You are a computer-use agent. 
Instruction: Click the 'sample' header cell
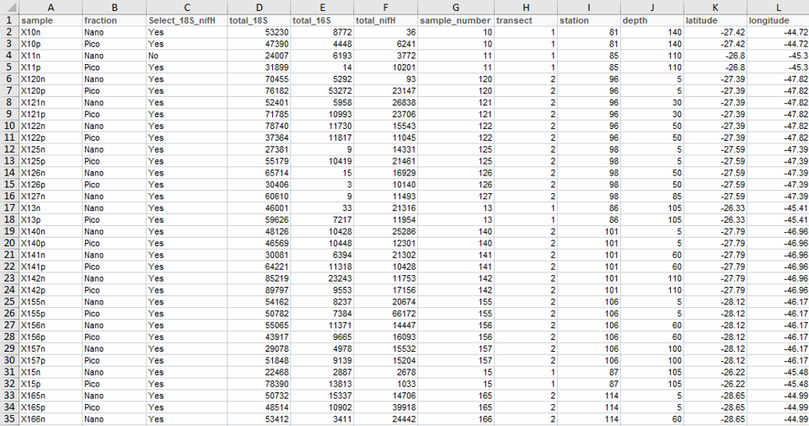coord(50,19)
